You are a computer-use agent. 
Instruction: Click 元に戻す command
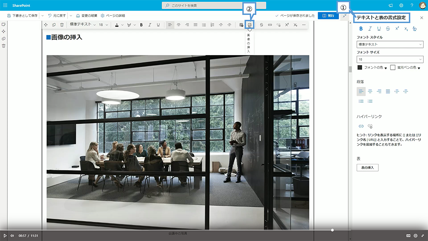pos(57,16)
